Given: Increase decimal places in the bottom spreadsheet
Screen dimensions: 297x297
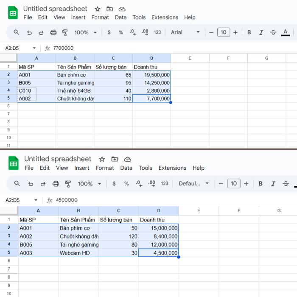Looking at the screenshot, I should point(152,184).
